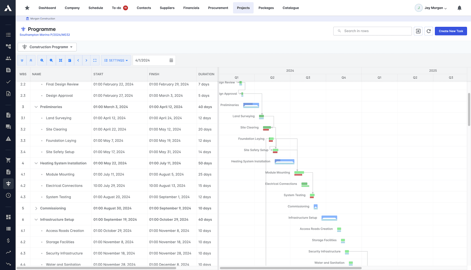471x270 pixels.
Task: Select the shopping cart icon in the sidebar
Action: tap(8, 160)
